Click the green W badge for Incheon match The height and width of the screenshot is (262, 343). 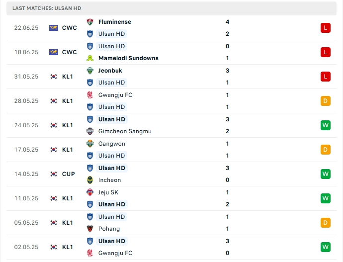(326, 174)
